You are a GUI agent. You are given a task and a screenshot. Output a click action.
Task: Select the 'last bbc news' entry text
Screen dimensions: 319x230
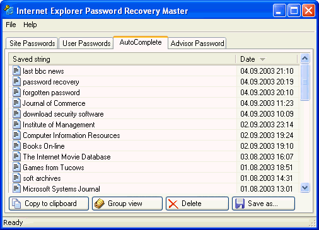[43, 71]
